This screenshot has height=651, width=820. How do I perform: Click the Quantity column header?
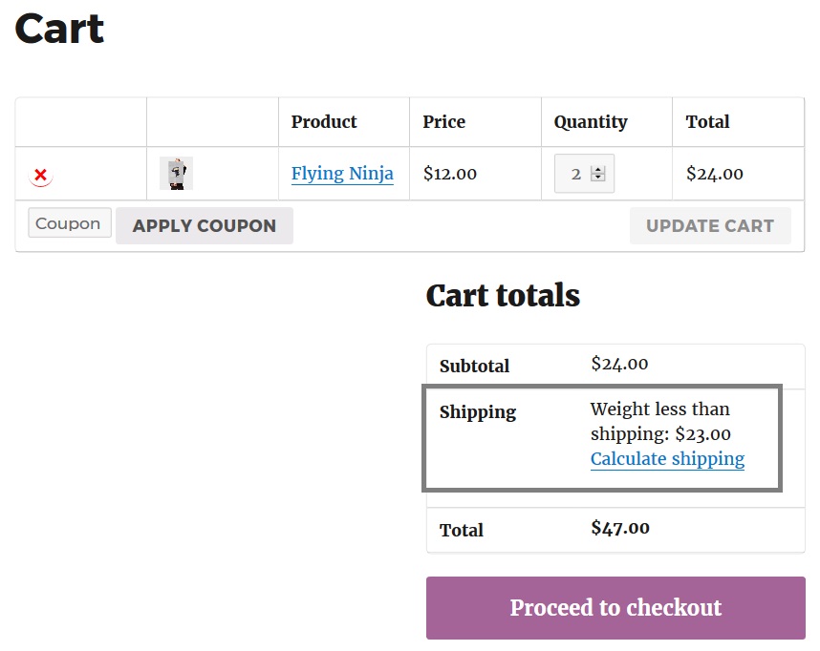(x=590, y=122)
